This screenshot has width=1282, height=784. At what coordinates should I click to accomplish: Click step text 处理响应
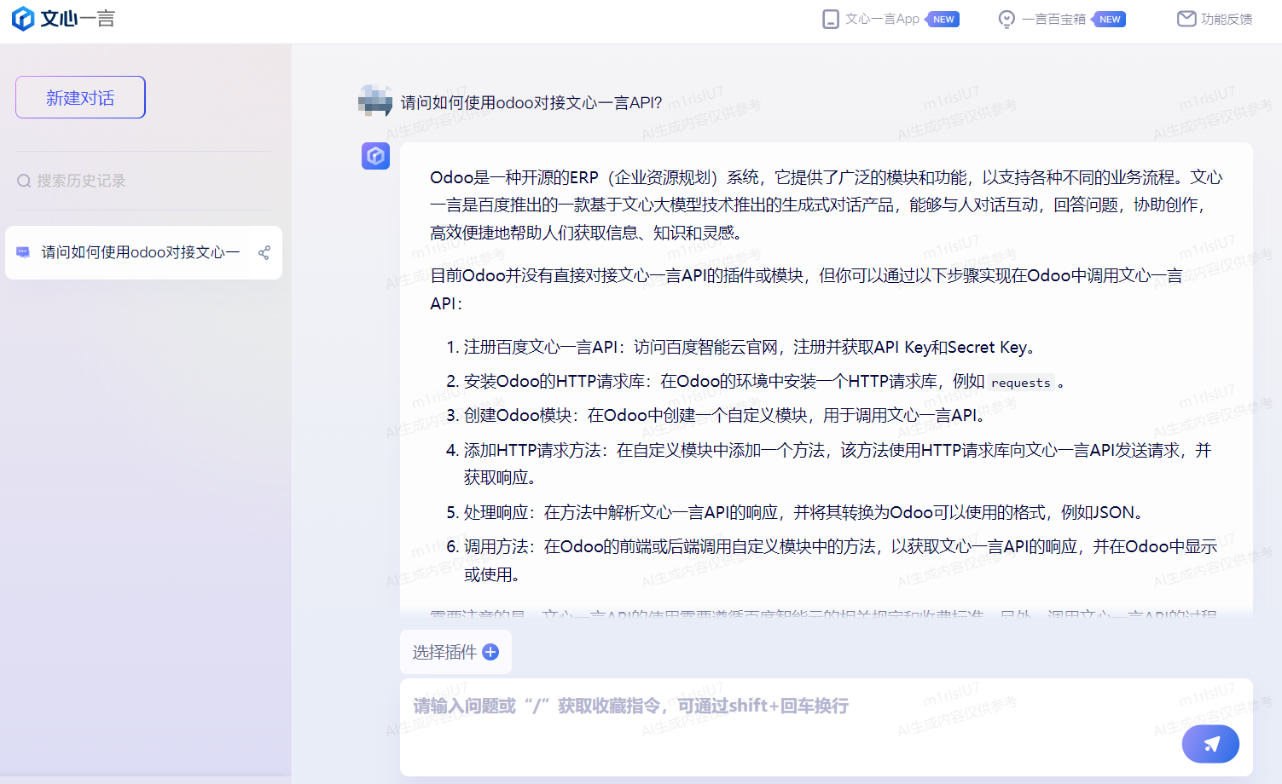[496, 512]
